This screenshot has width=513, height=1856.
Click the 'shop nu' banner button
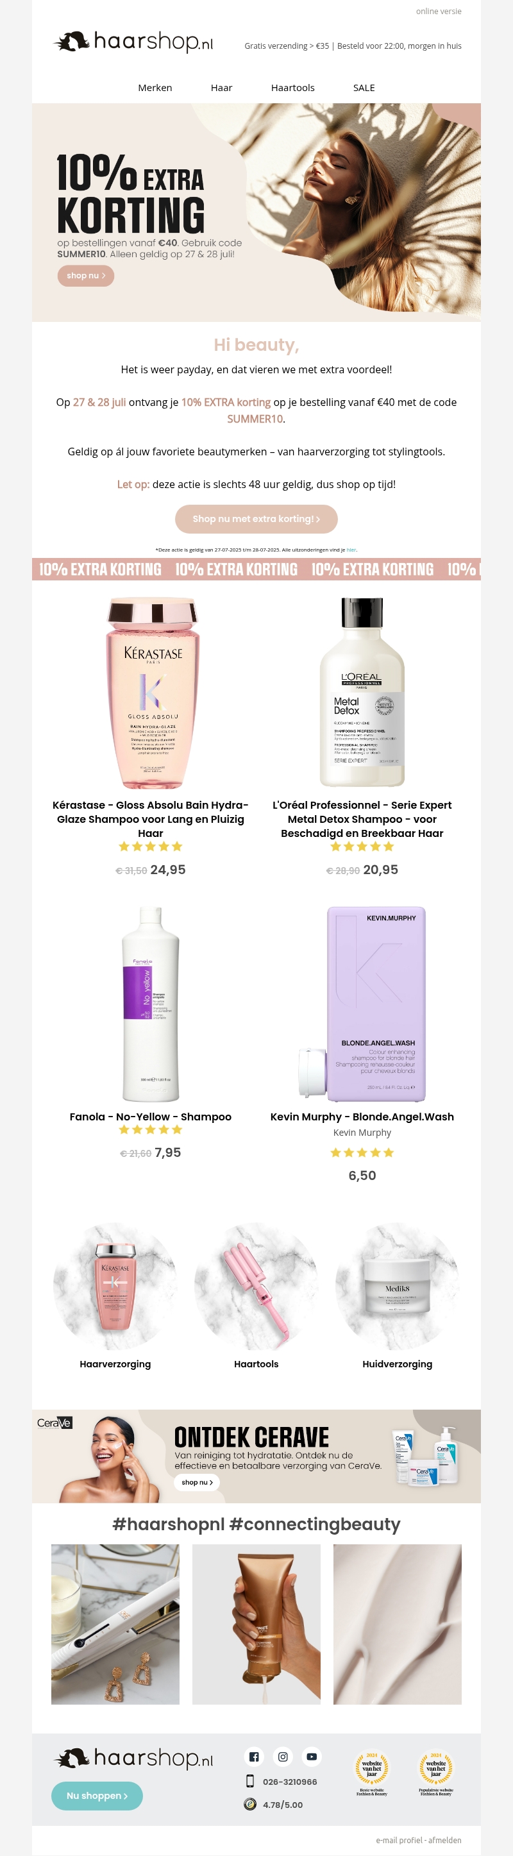[x=86, y=276]
